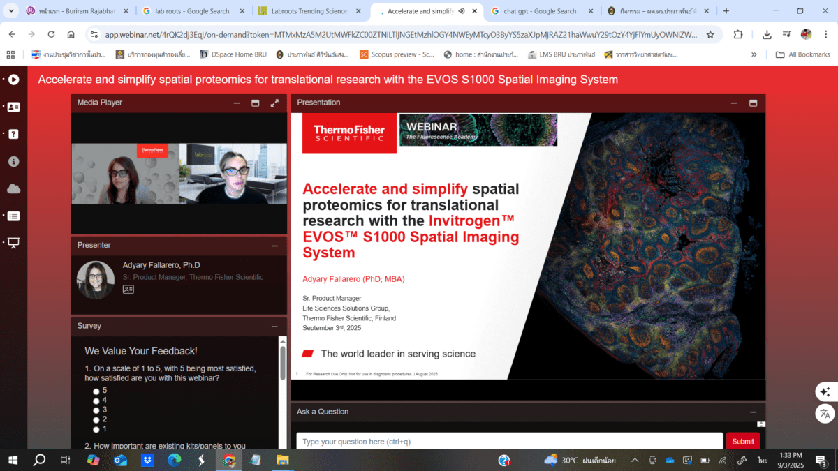838x471 pixels.
Task: Go to browser home page icon
Action: pyautogui.click(x=71, y=34)
